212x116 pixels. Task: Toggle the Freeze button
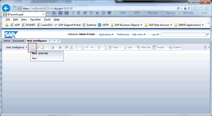[158, 47]
